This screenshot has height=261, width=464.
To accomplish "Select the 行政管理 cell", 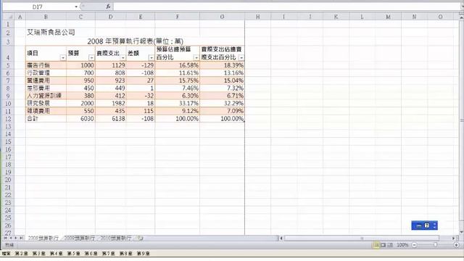I will [46, 72].
